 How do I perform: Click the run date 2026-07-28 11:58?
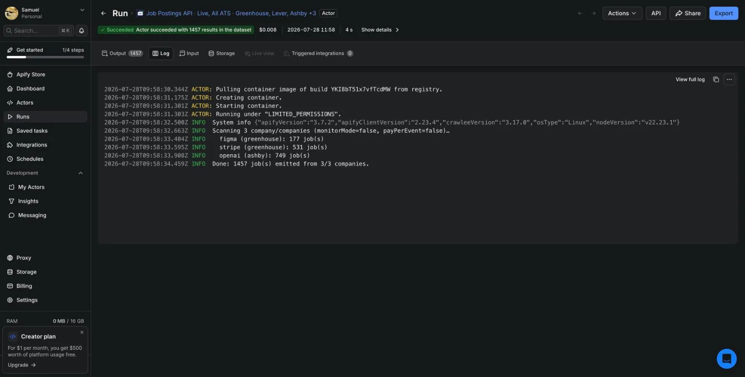311,30
